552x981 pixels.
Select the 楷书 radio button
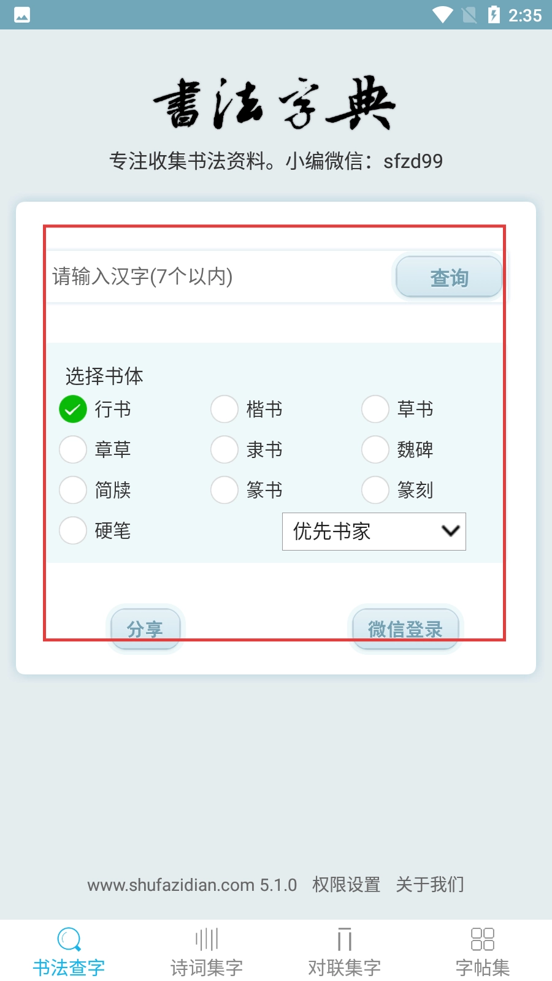[224, 409]
